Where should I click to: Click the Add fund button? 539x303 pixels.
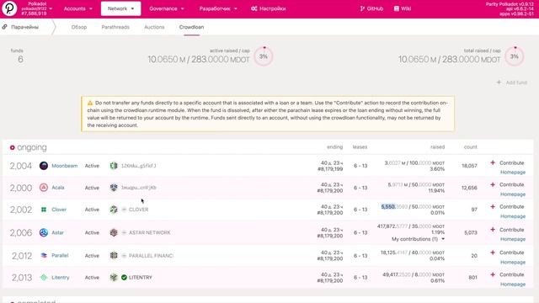click(x=512, y=82)
